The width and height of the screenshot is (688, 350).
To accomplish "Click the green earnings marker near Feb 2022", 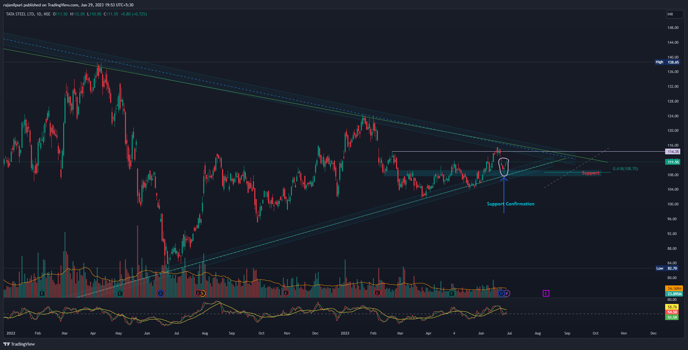I will 42,294.
